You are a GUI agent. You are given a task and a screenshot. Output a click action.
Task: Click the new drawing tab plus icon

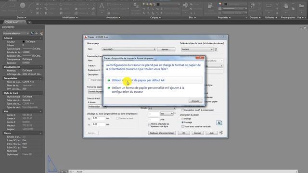click(x=30, y=23)
